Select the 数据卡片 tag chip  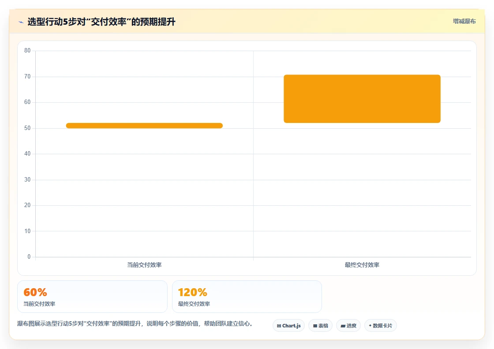[x=381, y=326]
